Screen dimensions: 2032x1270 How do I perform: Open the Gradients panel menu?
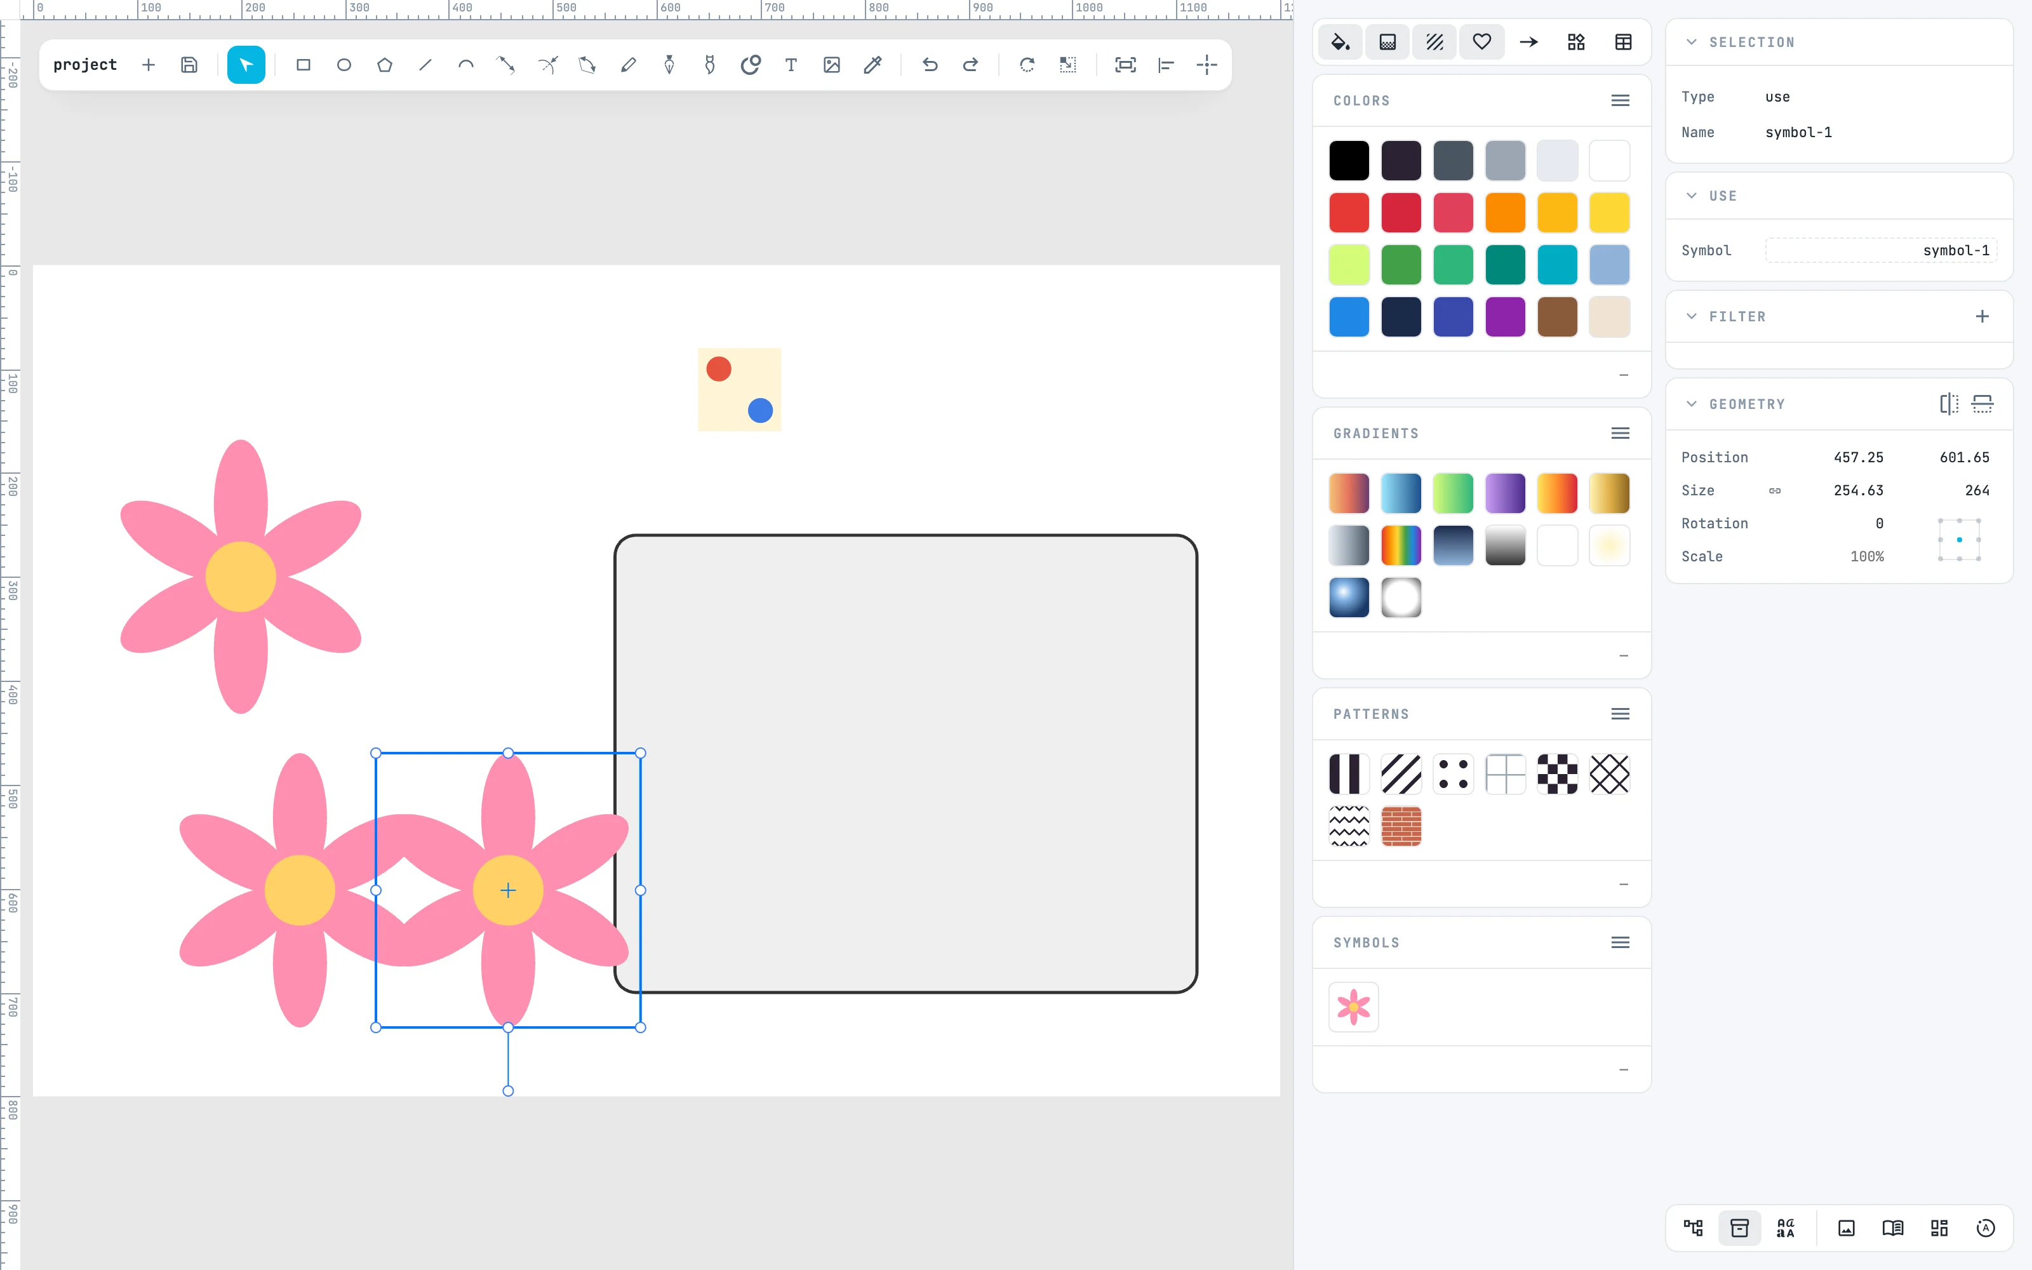click(1621, 434)
